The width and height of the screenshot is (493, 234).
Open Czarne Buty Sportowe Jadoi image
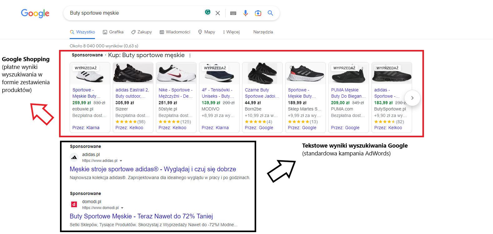[262, 74]
